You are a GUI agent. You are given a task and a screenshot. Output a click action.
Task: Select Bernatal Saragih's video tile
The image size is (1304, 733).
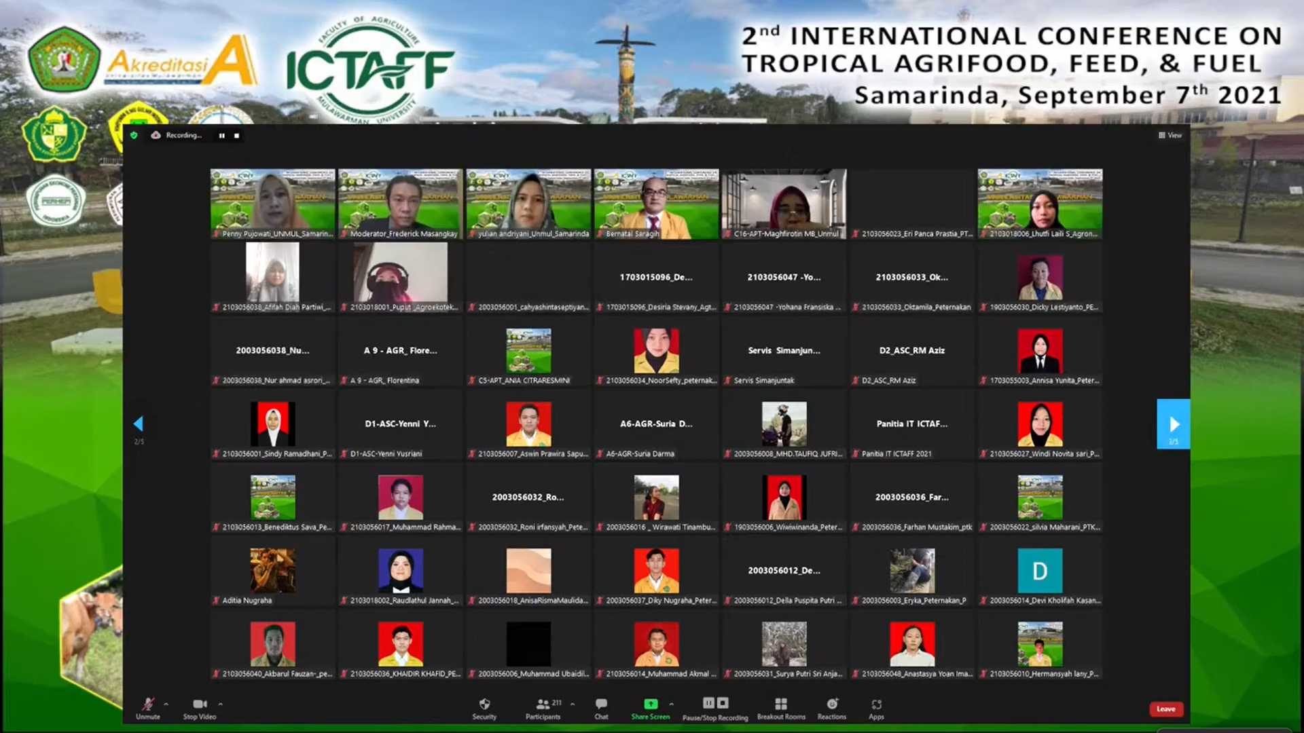point(656,204)
